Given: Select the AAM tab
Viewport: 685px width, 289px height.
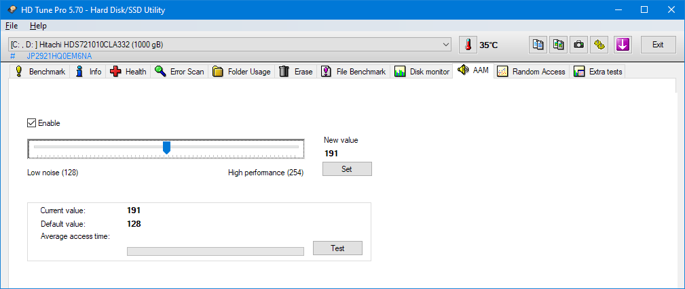Looking at the screenshot, I should tap(474, 70).
